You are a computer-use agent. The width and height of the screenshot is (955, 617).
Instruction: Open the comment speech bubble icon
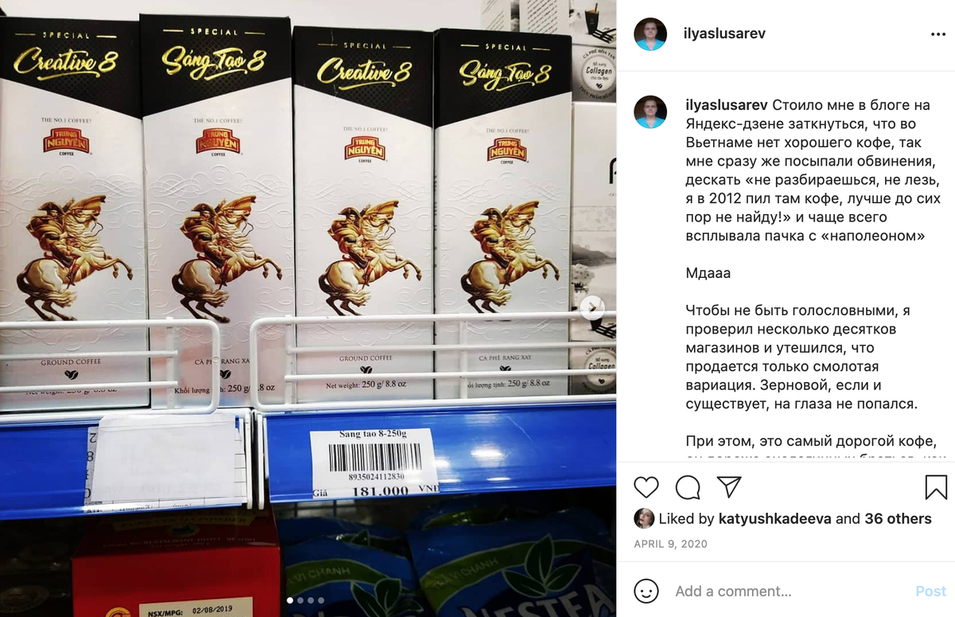[x=688, y=487]
